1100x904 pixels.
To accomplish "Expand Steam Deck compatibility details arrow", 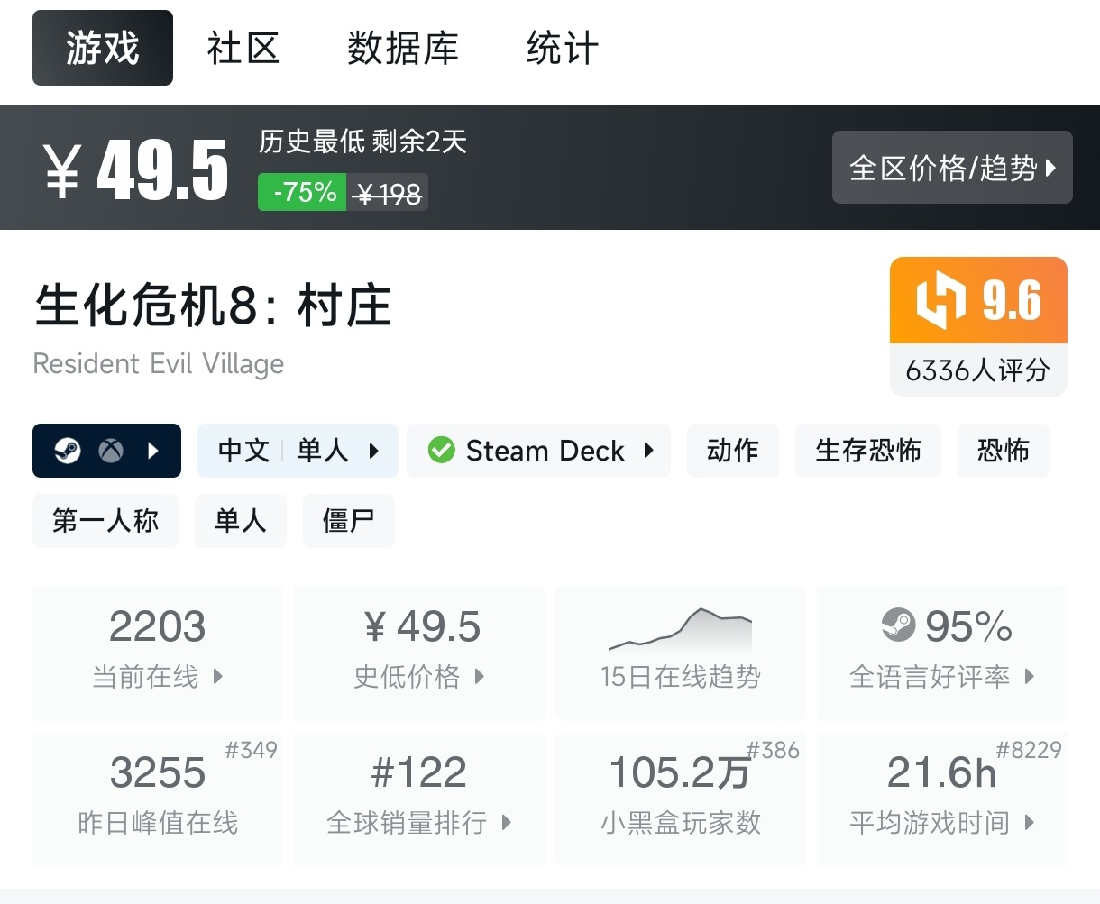I will point(649,451).
